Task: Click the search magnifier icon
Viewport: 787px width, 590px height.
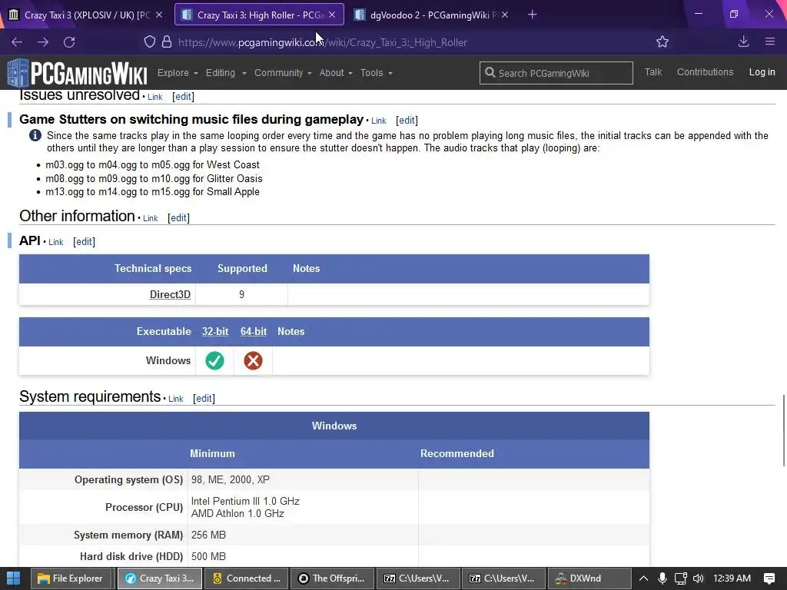Action: (x=490, y=73)
